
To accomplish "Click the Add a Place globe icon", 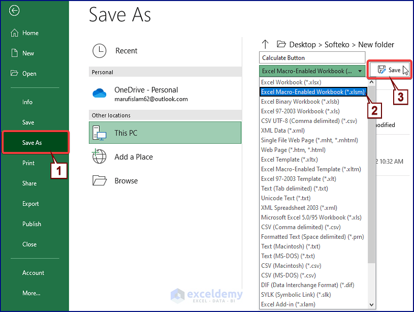I will click(99, 157).
